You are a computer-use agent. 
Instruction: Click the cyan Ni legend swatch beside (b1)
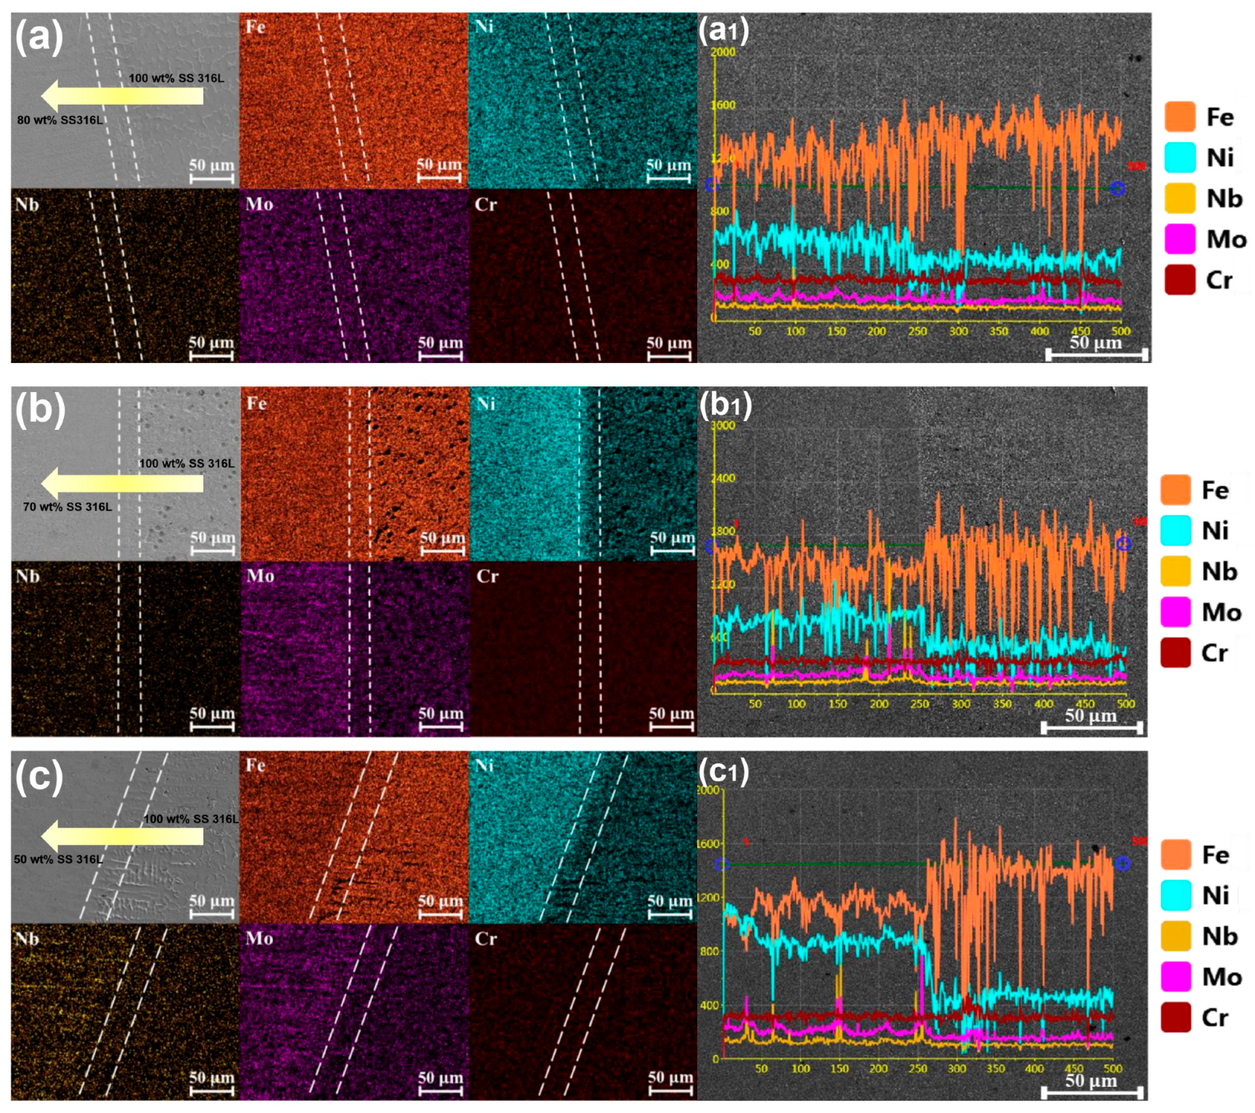point(1175,531)
